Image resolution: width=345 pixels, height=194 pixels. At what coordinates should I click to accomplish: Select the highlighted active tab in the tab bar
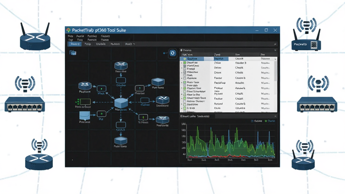[75, 44]
